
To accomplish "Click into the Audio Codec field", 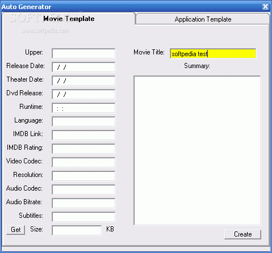I will 83,189.
